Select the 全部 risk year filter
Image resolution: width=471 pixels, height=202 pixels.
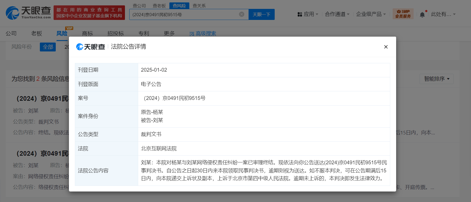click(48, 47)
